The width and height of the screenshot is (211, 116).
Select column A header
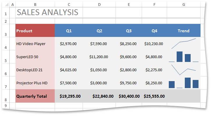pos(13,5)
